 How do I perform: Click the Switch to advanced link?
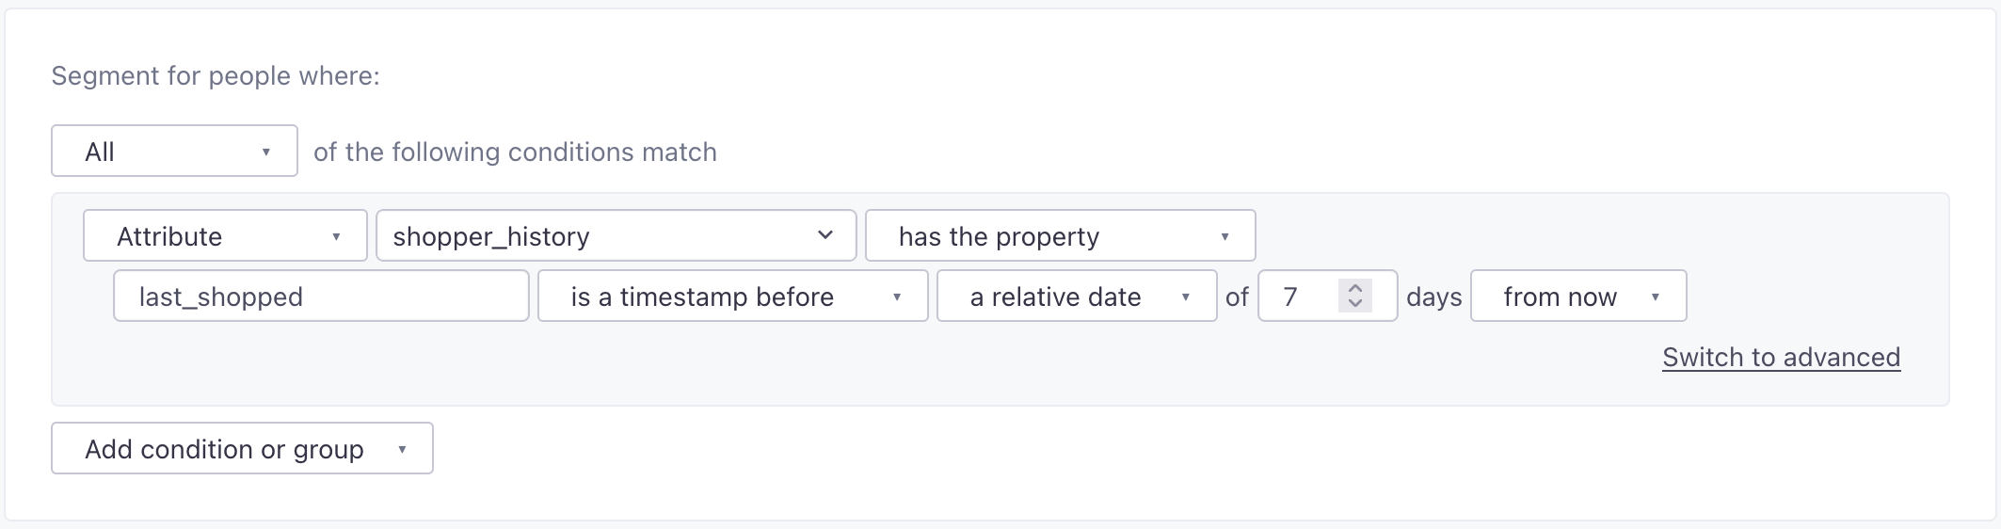(x=1781, y=358)
